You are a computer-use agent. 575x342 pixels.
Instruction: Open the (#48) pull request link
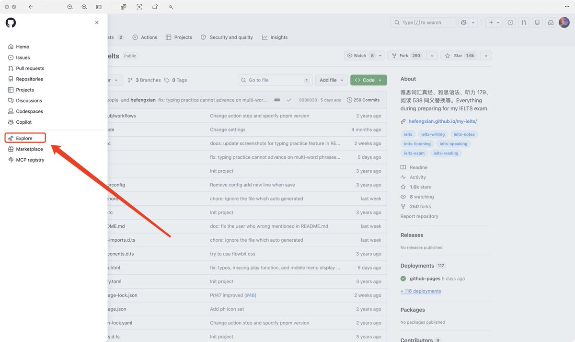click(250, 295)
